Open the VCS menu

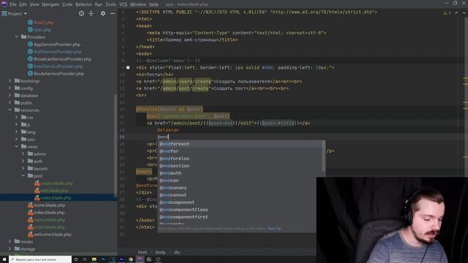(x=123, y=4)
